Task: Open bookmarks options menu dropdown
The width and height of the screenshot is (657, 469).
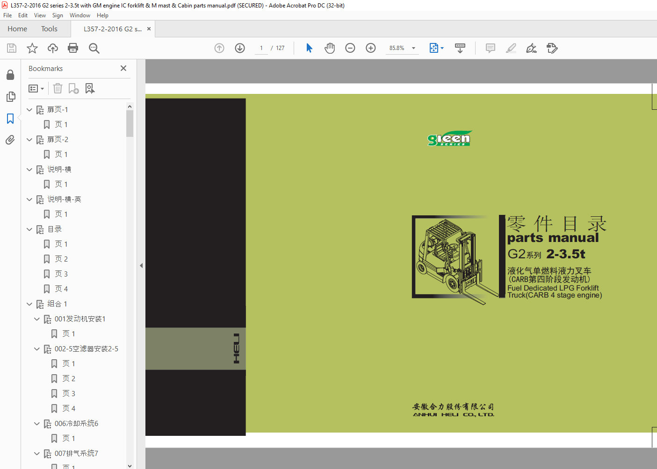Action: point(36,88)
